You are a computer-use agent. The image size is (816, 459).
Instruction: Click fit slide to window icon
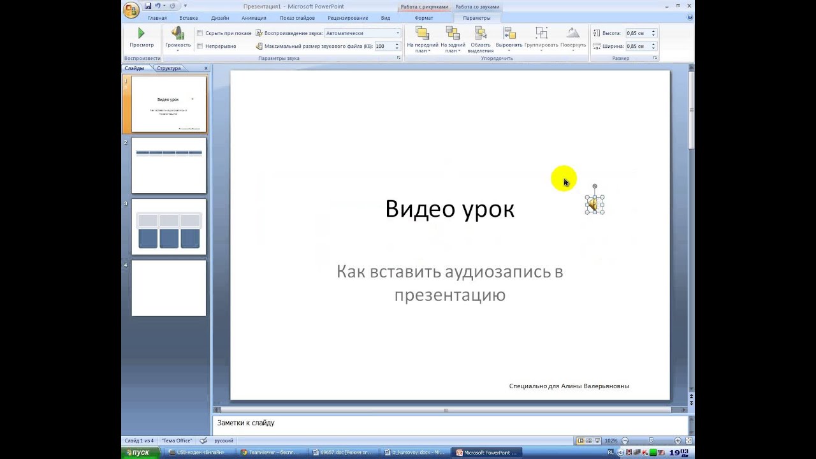click(x=689, y=441)
